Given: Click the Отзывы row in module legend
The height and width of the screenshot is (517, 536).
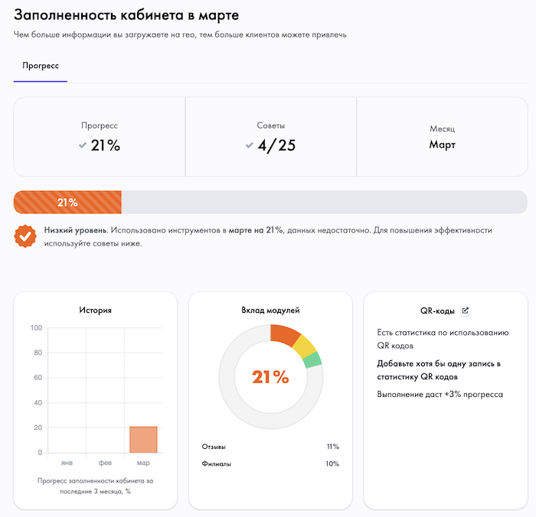Looking at the screenshot, I should 270,447.
